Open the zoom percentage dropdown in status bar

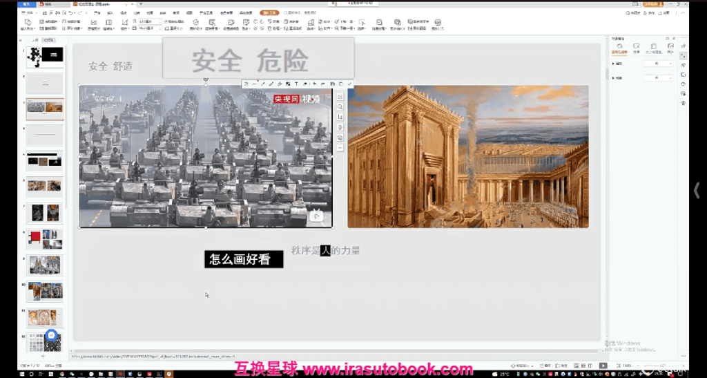(627, 366)
